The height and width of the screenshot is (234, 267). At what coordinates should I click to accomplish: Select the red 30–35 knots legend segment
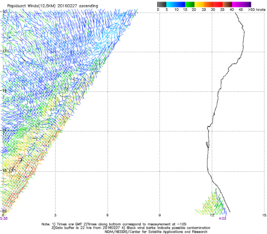pyautogui.click(x=218, y=4)
